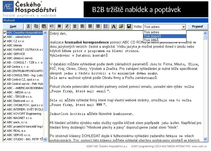Toggle ABC Elektronik s.r.o. checkbox
Image resolution: width=211 pixels, height=151 pixels.
(5, 101)
